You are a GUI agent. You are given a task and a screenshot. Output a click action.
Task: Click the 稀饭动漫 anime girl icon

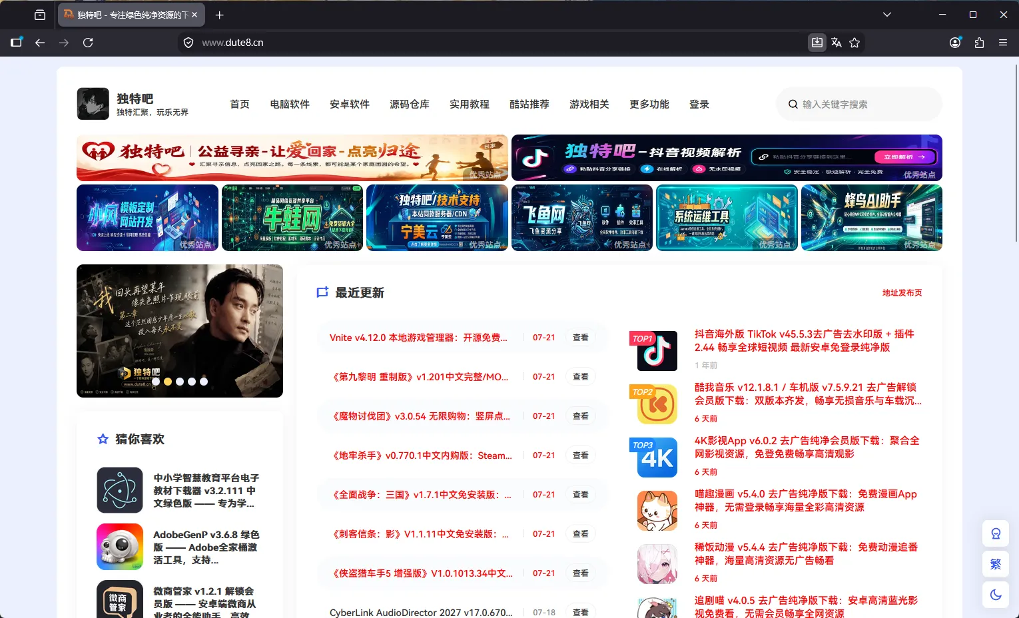click(657, 564)
